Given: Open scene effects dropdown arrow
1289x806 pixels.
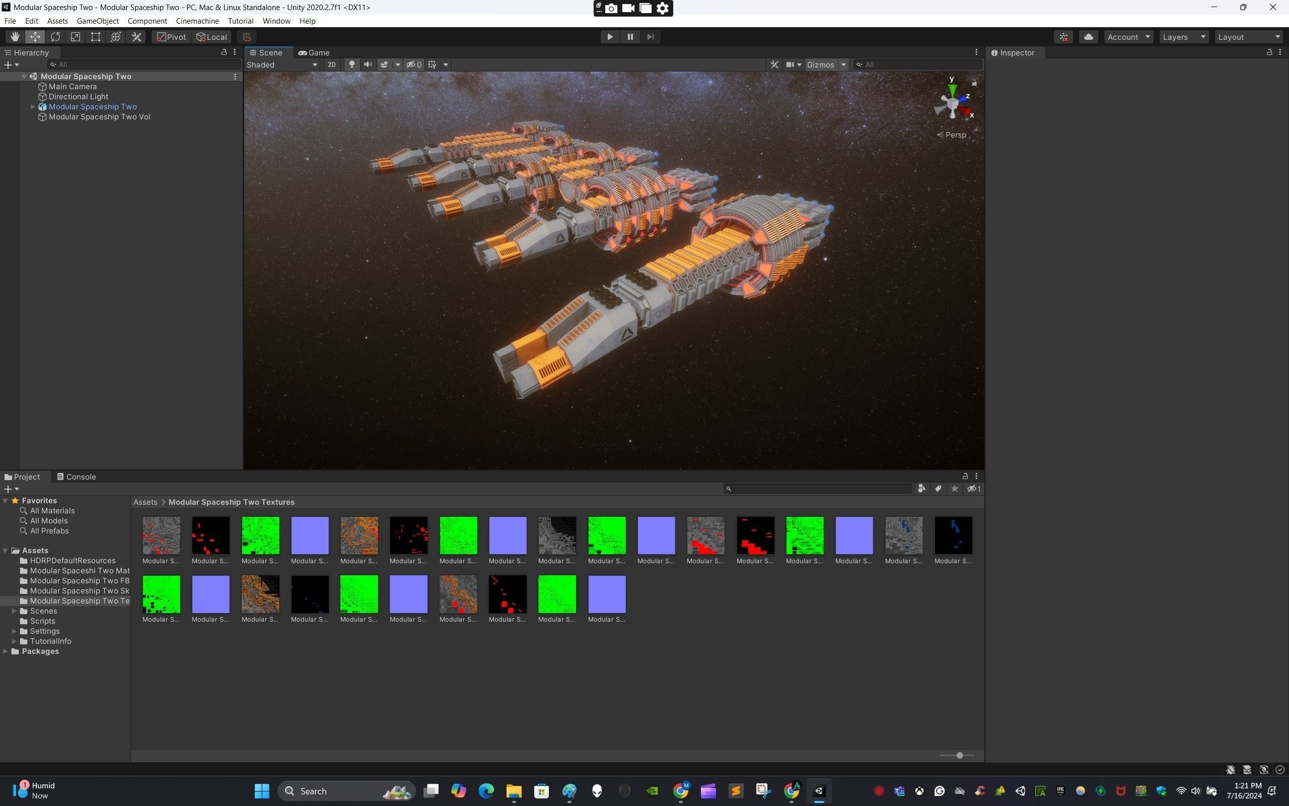Looking at the screenshot, I should click(397, 64).
